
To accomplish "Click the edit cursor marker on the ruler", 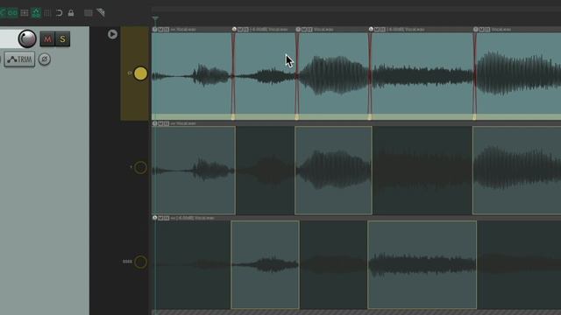I will click(155, 18).
